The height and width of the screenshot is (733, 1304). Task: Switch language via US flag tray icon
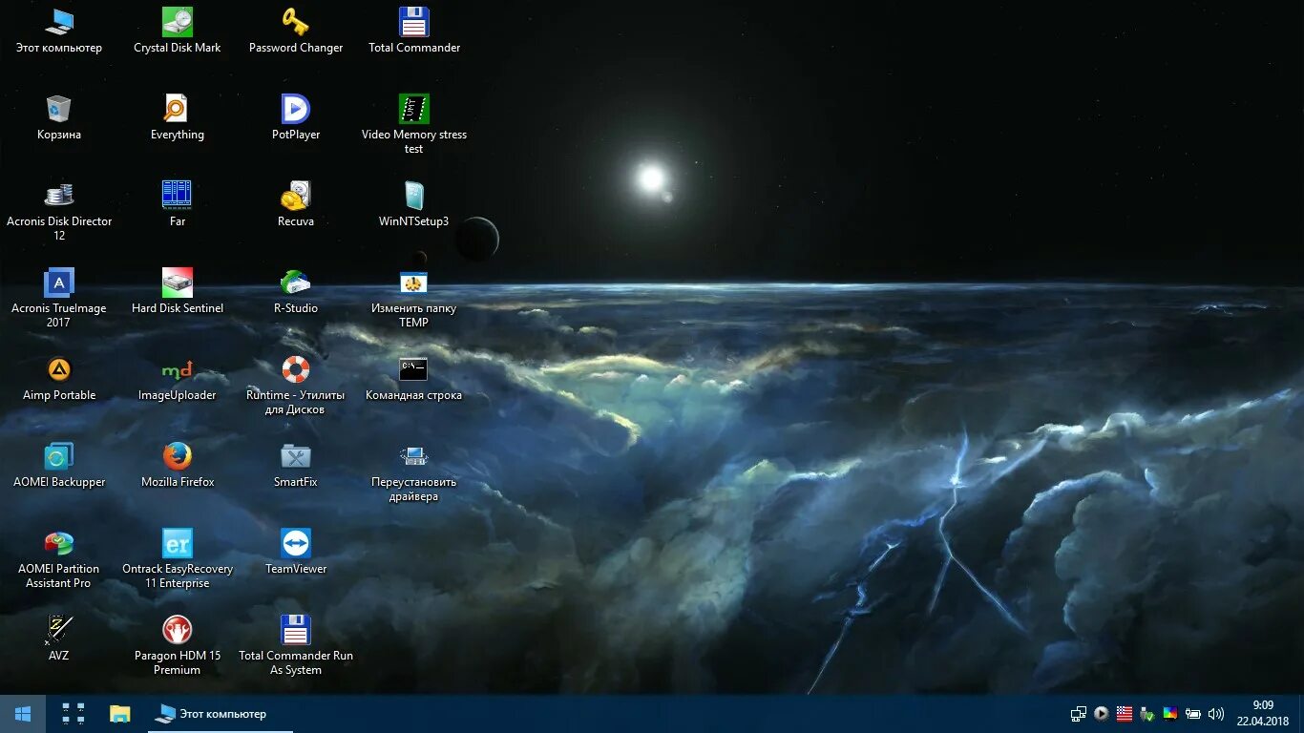click(x=1125, y=714)
